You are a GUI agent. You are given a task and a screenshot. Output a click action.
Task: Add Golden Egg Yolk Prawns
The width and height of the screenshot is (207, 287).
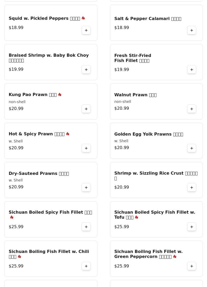(x=192, y=148)
